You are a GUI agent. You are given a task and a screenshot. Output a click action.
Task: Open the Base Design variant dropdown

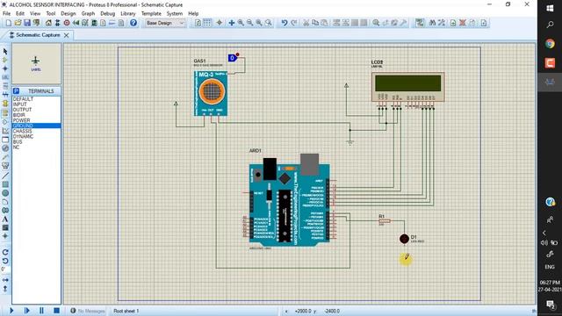click(165, 23)
